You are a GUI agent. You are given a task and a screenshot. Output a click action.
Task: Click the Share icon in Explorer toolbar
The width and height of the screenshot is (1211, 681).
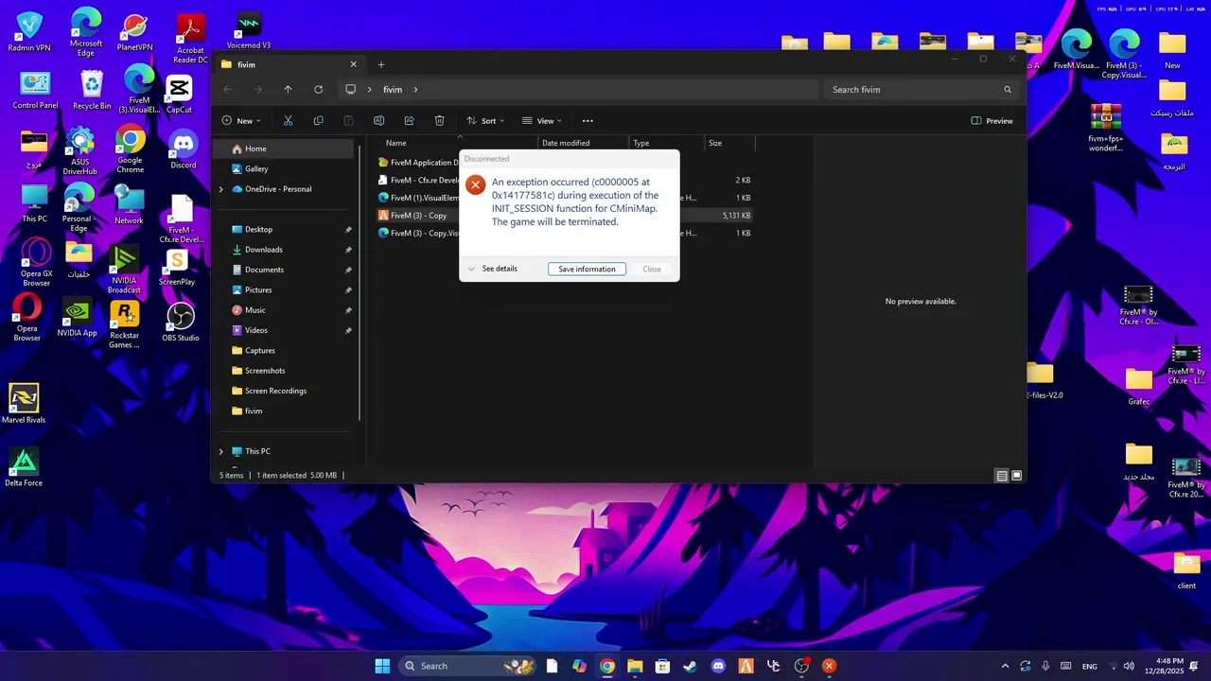(x=409, y=121)
